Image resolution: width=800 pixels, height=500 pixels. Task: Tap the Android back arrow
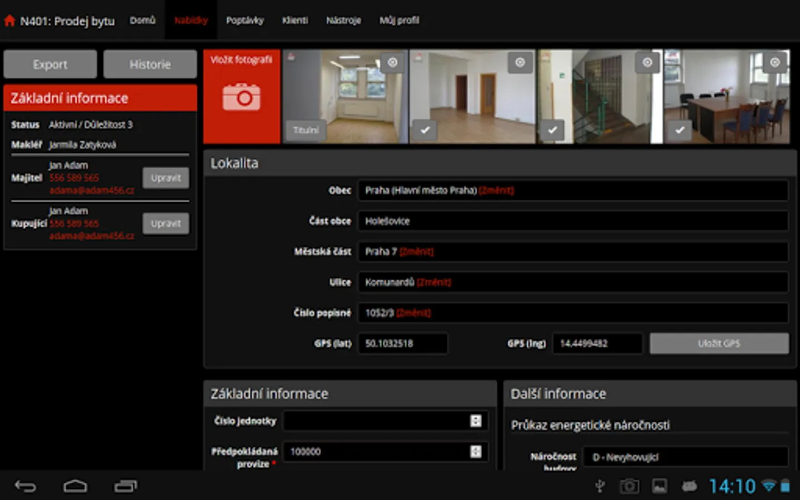click(x=26, y=487)
